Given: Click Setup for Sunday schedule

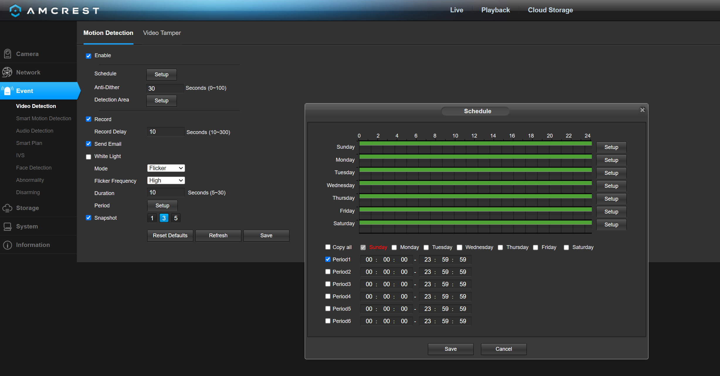Looking at the screenshot, I should point(611,147).
